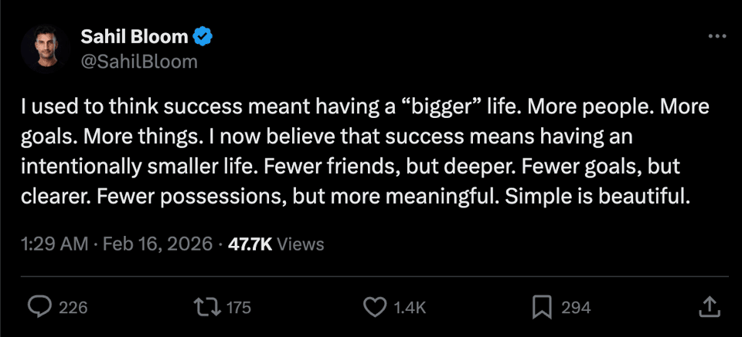Open the three-dot more options menu
The image size is (742, 337).
coord(717,37)
